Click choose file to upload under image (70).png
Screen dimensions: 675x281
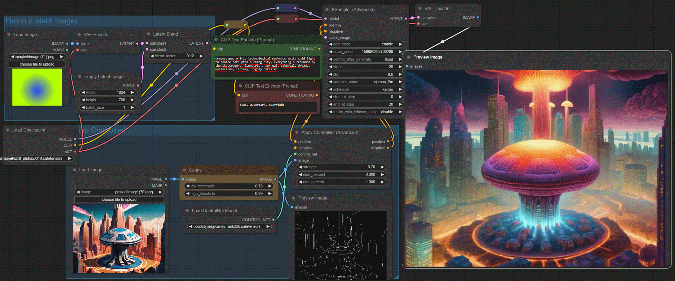point(119,200)
